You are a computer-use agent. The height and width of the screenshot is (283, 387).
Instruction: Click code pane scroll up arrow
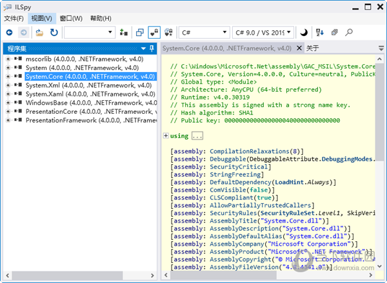(x=380, y=59)
